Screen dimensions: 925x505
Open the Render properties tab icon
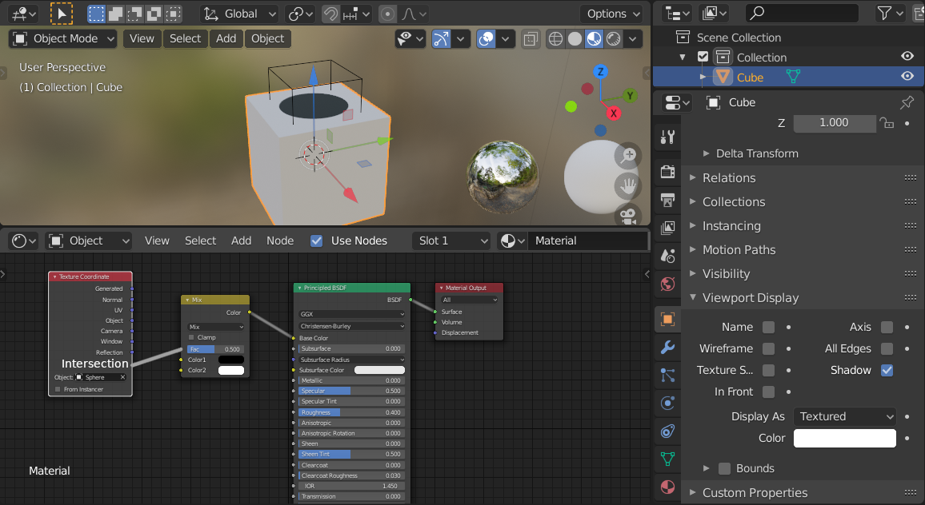[668, 172]
